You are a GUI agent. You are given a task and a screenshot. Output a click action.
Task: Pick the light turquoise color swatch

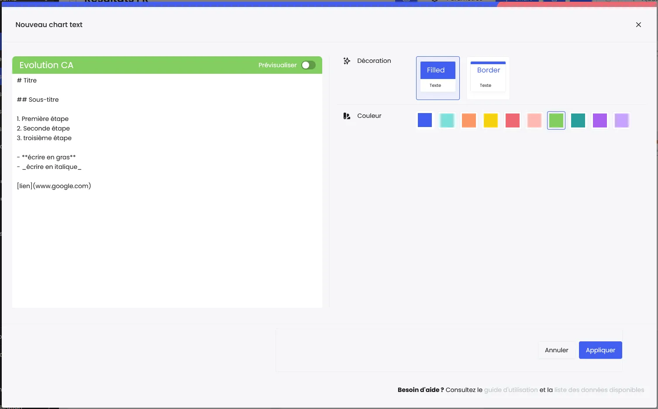click(447, 120)
